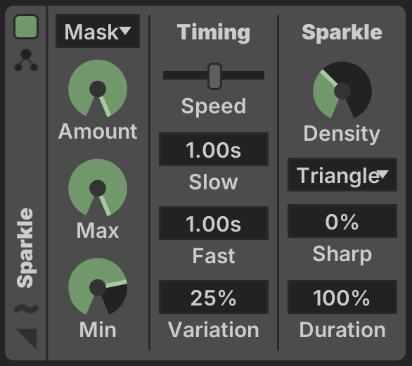Click the Density knob
Screen dimensions: 412x366
click(342, 91)
